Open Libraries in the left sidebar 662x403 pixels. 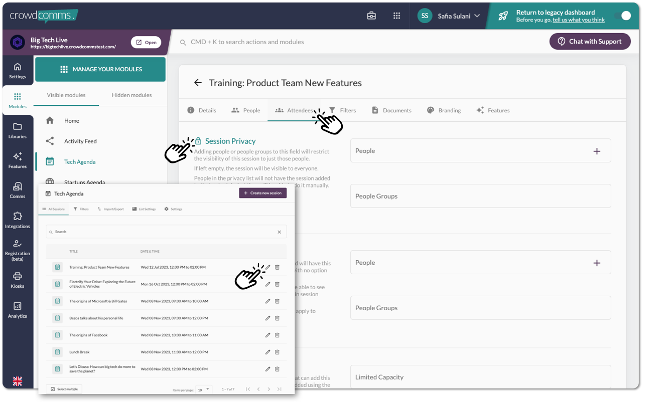tap(18, 130)
